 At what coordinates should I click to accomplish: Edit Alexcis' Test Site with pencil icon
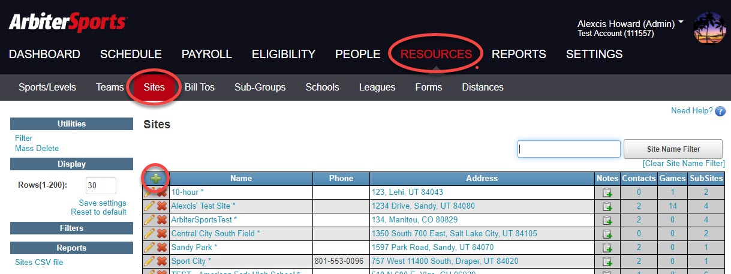point(149,206)
